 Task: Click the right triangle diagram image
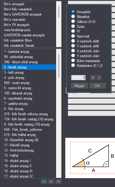(x=90, y=158)
